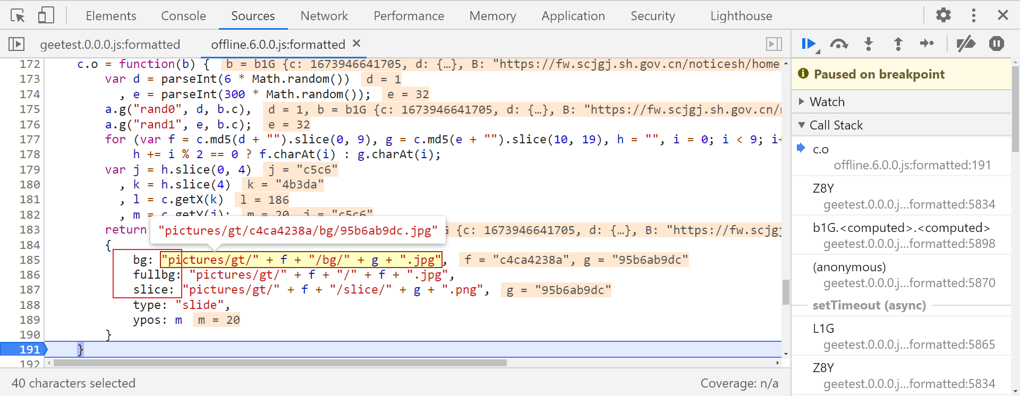This screenshot has width=1020, height=396.
Task: Step out of current function
Action: (898, 44)
